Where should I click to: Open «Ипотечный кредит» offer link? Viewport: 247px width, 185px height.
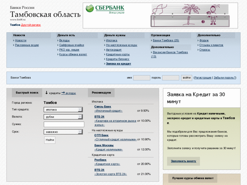108,111
